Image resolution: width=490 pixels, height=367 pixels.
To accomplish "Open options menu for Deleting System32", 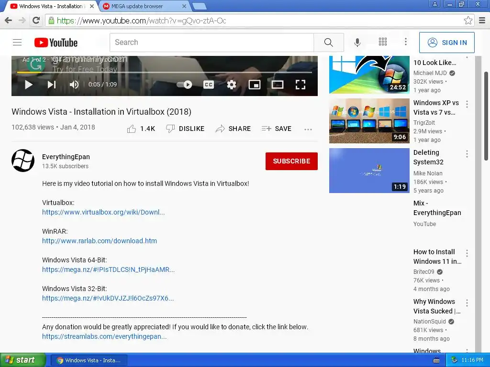I will pyautogui.click(x=467, y=154).
